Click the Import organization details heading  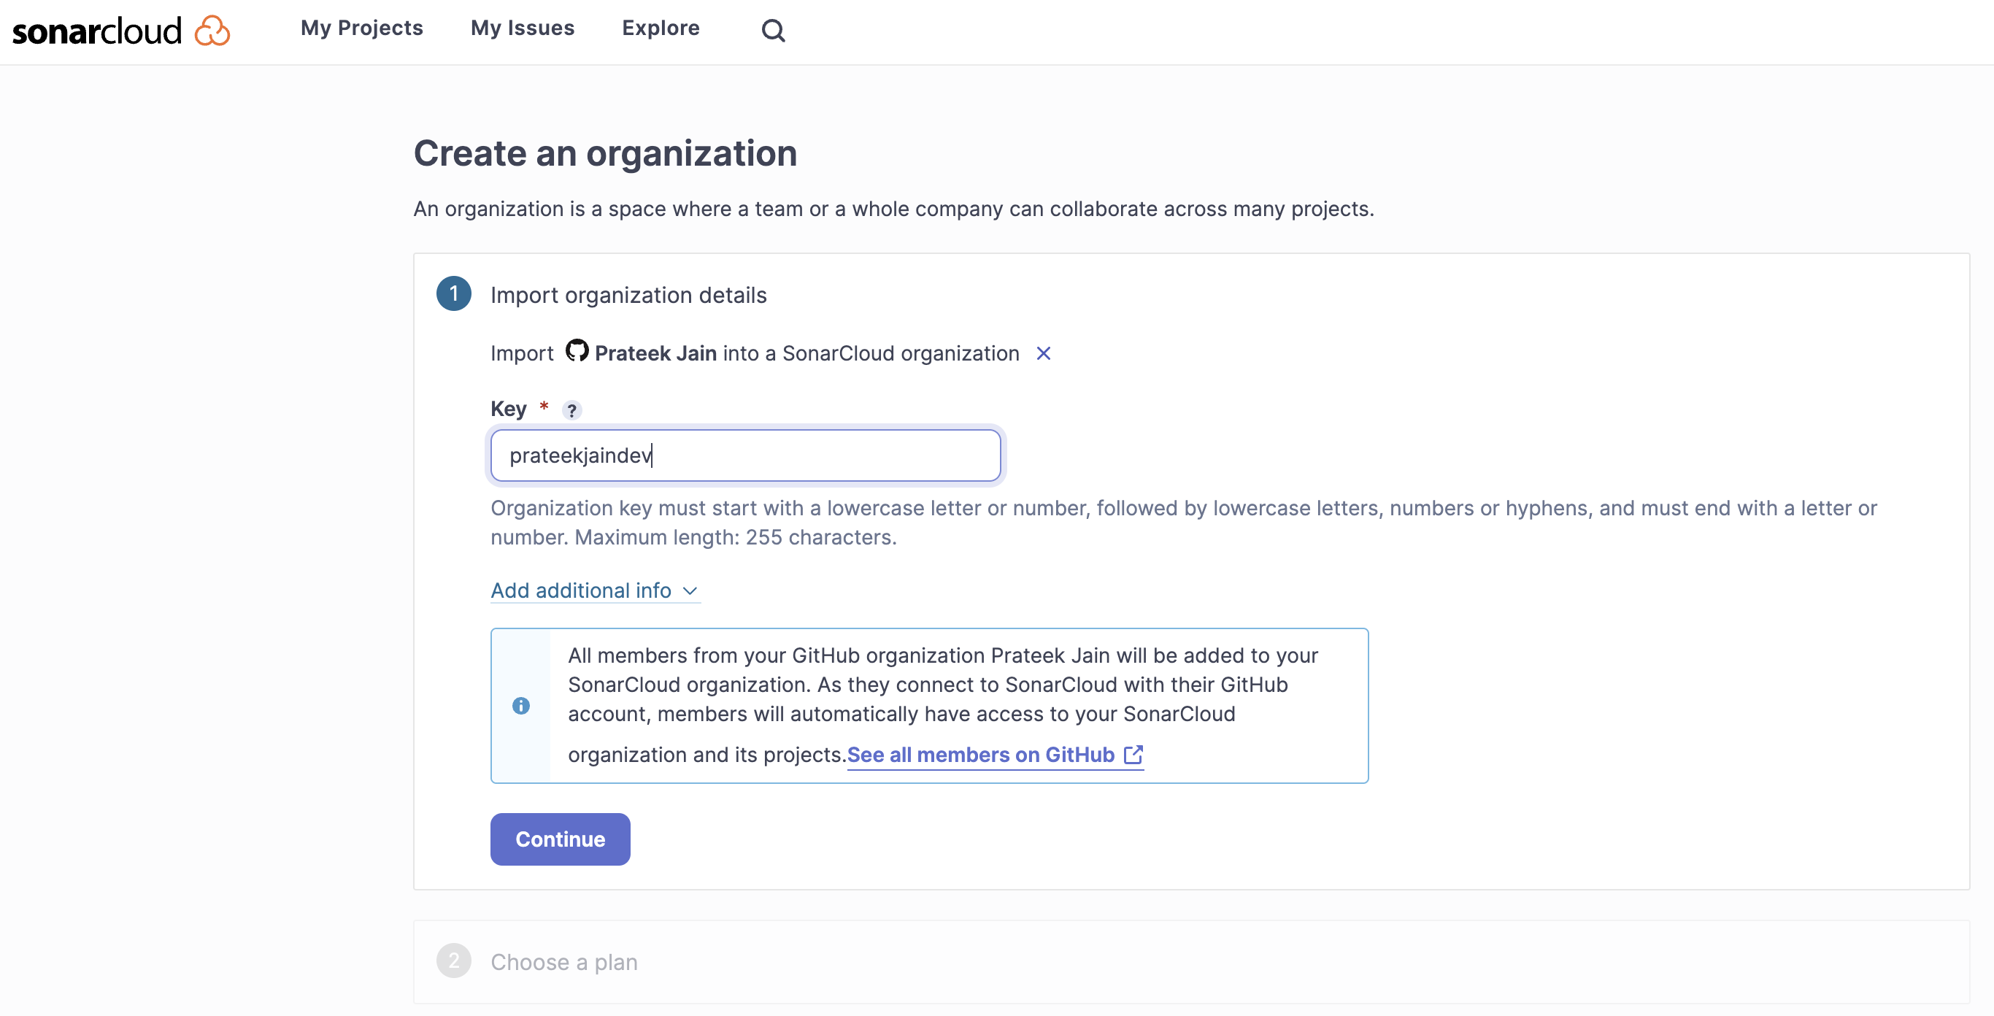click(628, 295)
